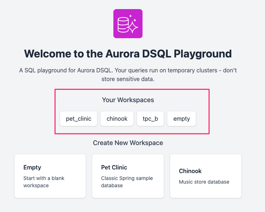Screen dimensions: 265x212
Task: Create a new Empty blank workspace card
Action: coord(50,176)
